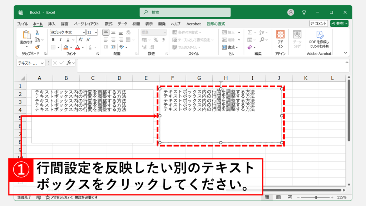This screenshot has width=366, height=206.
Task: Expand the font size dropdown
Action: (97, 32)
